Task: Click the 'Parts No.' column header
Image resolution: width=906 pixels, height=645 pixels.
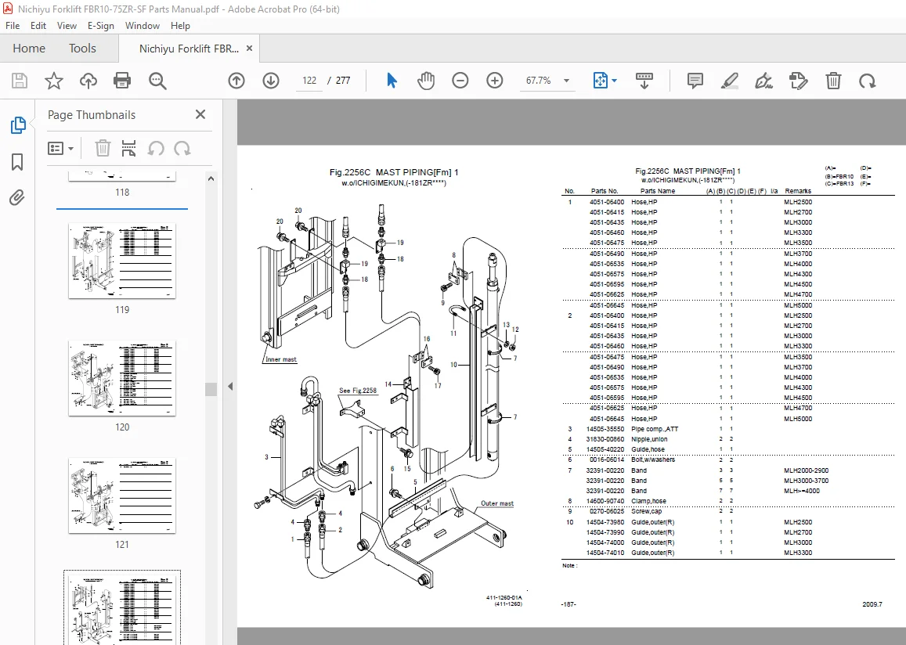Action: [x=605, y=190]
